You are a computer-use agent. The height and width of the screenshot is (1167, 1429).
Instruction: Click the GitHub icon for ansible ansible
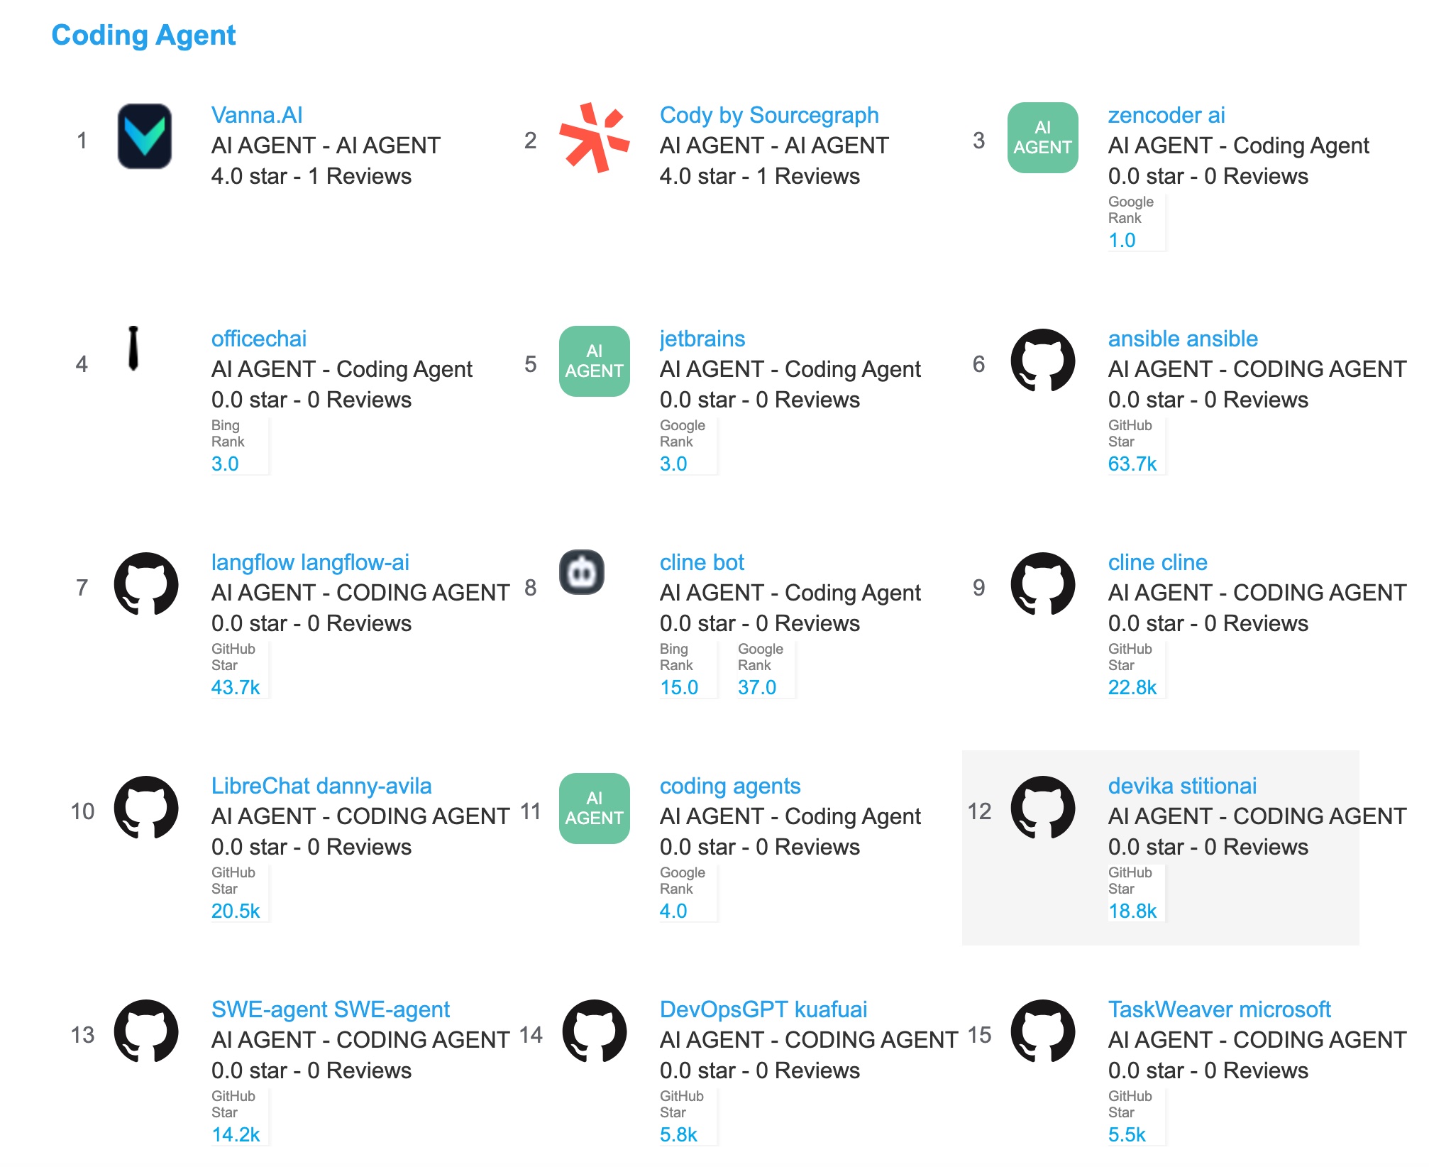(1042, 361)
